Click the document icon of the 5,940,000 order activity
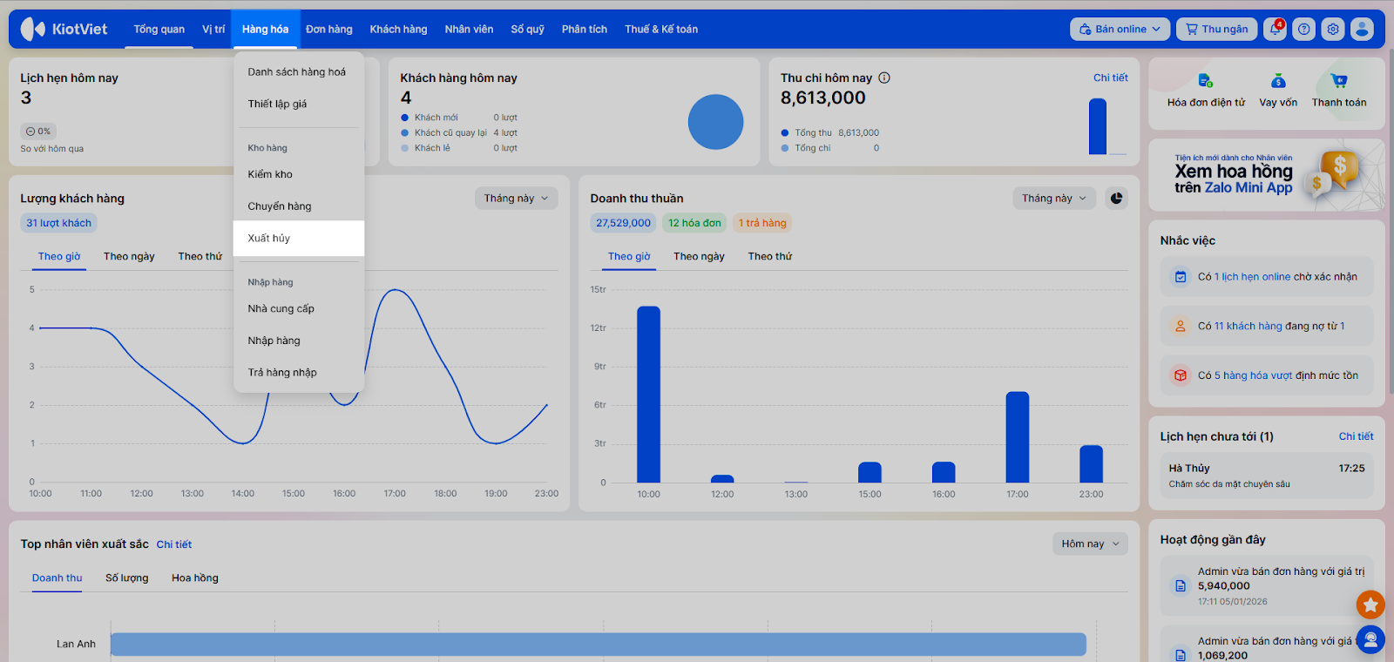The height and width of the screenshot is (662, 1394). point(1181,586)
